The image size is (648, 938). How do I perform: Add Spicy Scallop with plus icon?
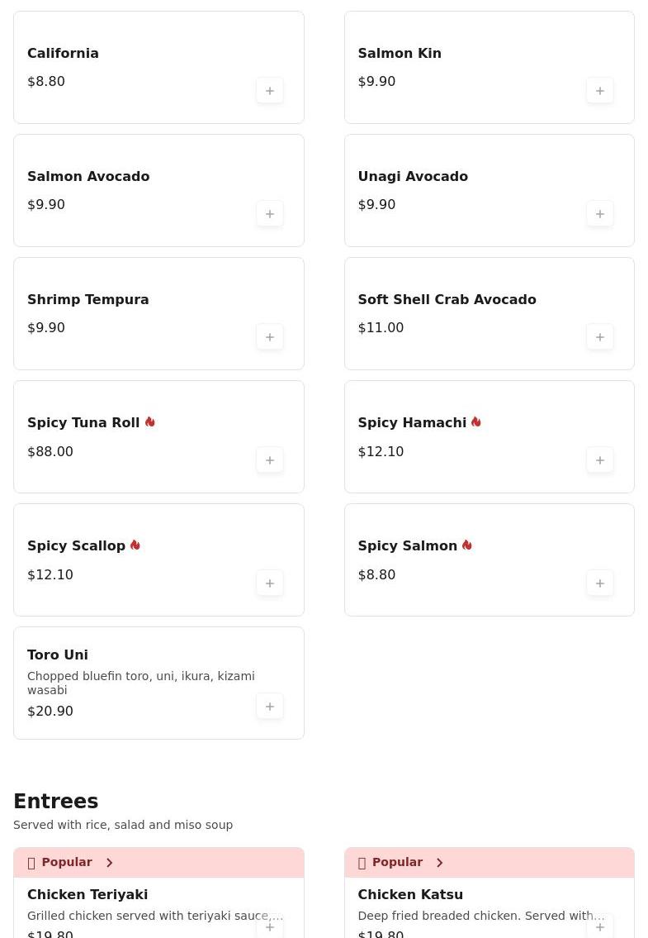pos(270,583)
